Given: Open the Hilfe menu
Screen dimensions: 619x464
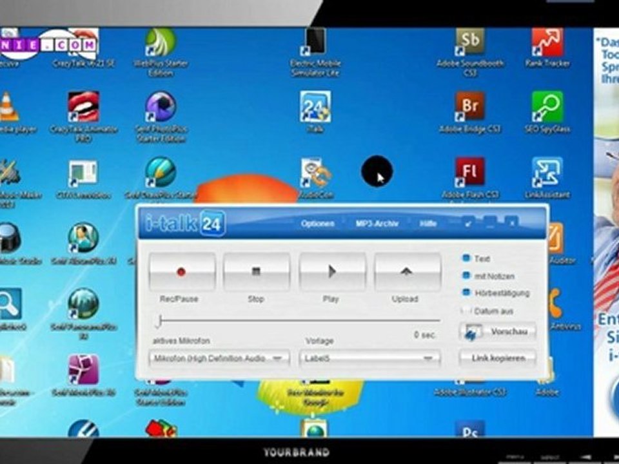Looking at the screenshot, I should 428,224.
